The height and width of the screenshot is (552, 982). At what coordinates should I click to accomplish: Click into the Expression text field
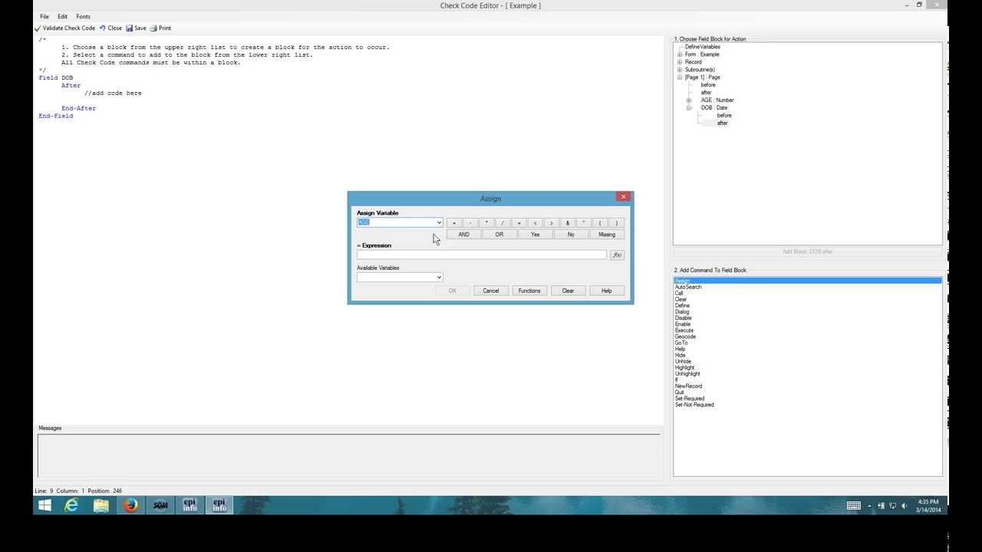[482, 255]
